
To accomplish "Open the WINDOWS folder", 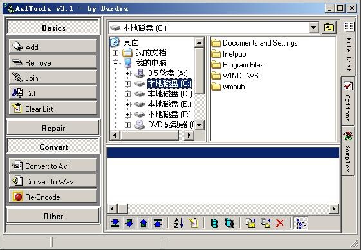I will (241, 76).
